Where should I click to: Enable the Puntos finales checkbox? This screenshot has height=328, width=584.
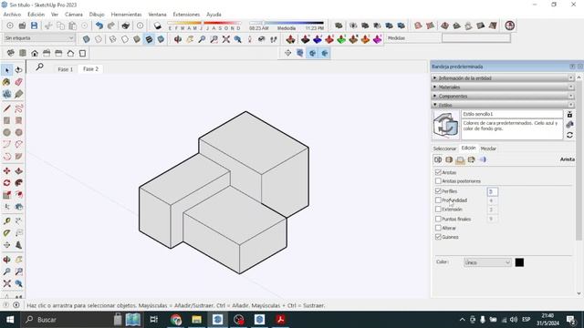[x=438, y=219]
